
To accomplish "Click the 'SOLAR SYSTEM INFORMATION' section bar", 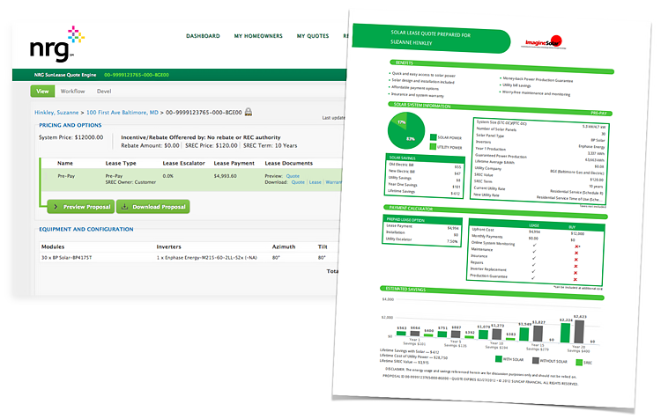I will click(x=500, y=108).
